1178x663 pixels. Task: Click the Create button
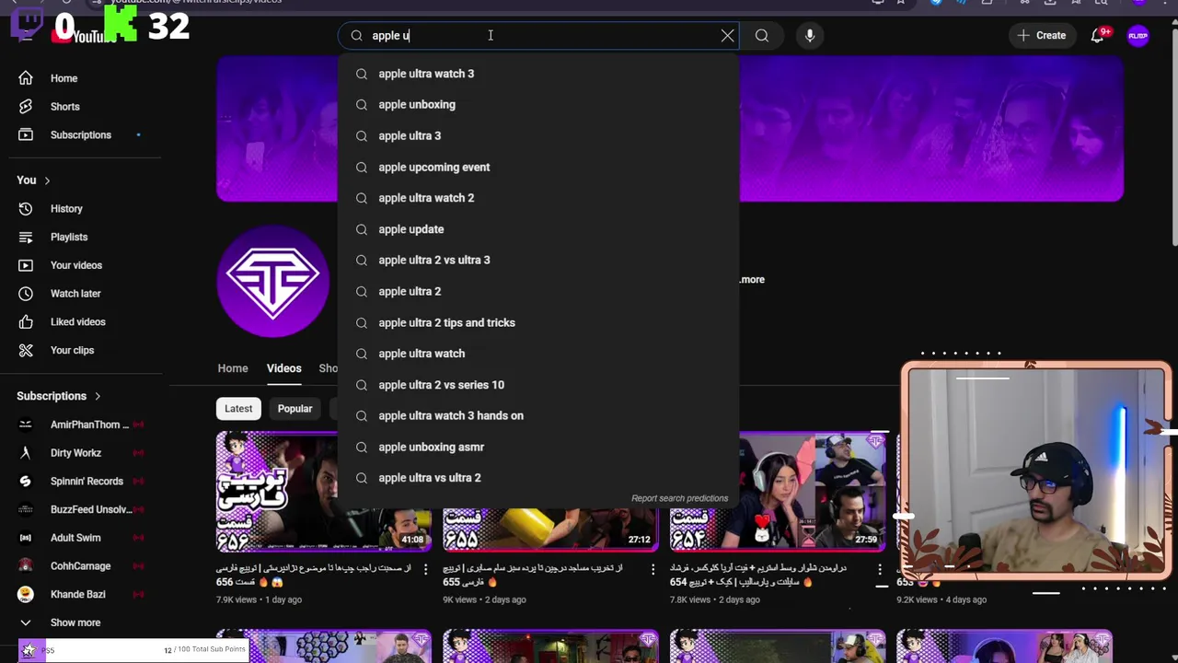[x=1041, y=36]
